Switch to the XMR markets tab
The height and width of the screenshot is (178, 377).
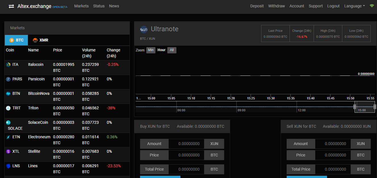[40, 40]
